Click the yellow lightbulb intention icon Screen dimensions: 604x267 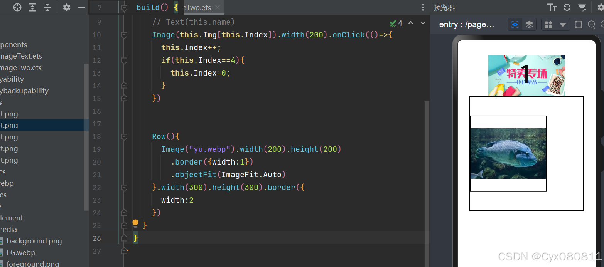[x=135, y=223]
